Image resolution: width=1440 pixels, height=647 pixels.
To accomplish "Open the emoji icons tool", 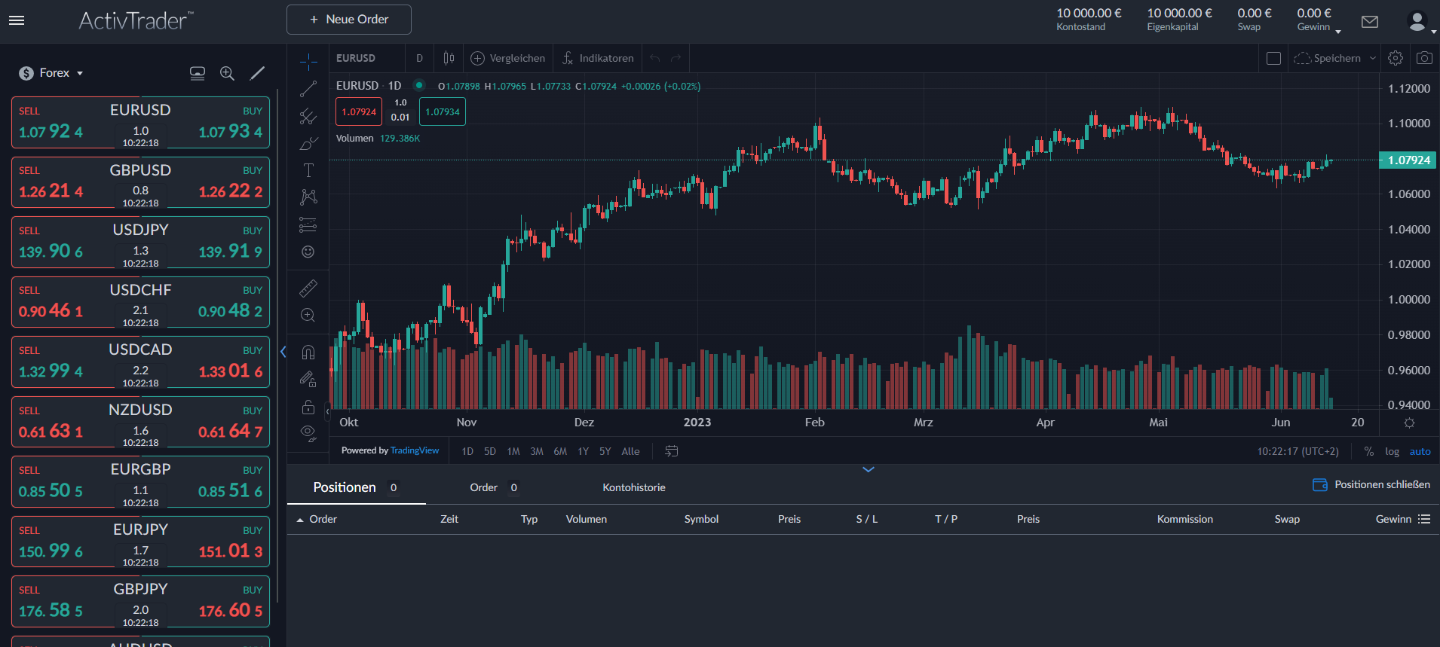I will [x=308, y=252].
